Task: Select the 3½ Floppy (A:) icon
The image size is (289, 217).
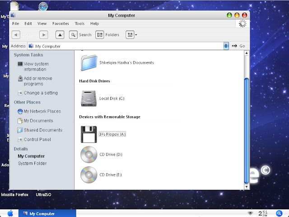Action: tap(89, 134)
